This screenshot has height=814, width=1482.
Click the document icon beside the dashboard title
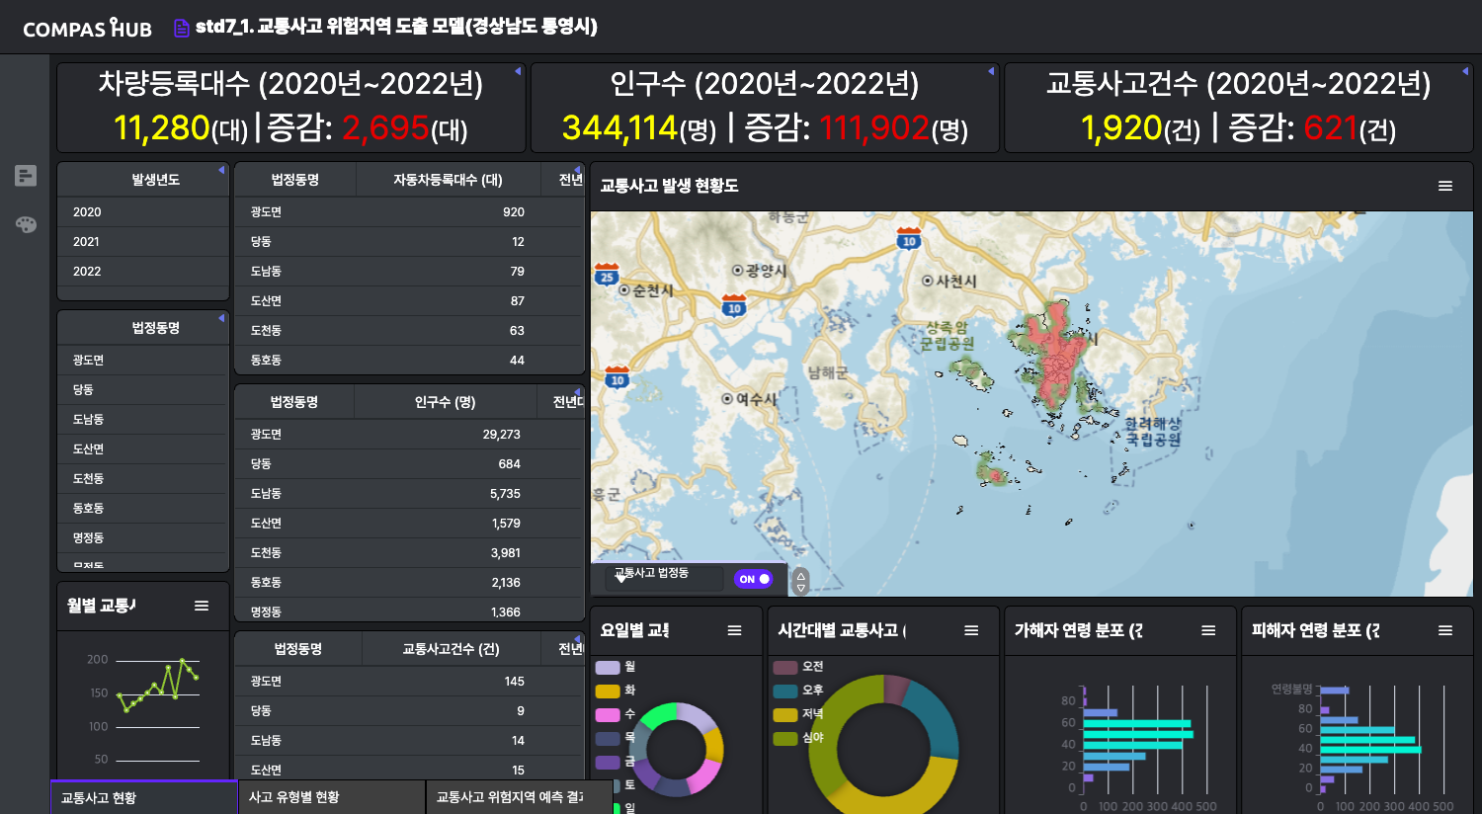[x=181, y=28]
